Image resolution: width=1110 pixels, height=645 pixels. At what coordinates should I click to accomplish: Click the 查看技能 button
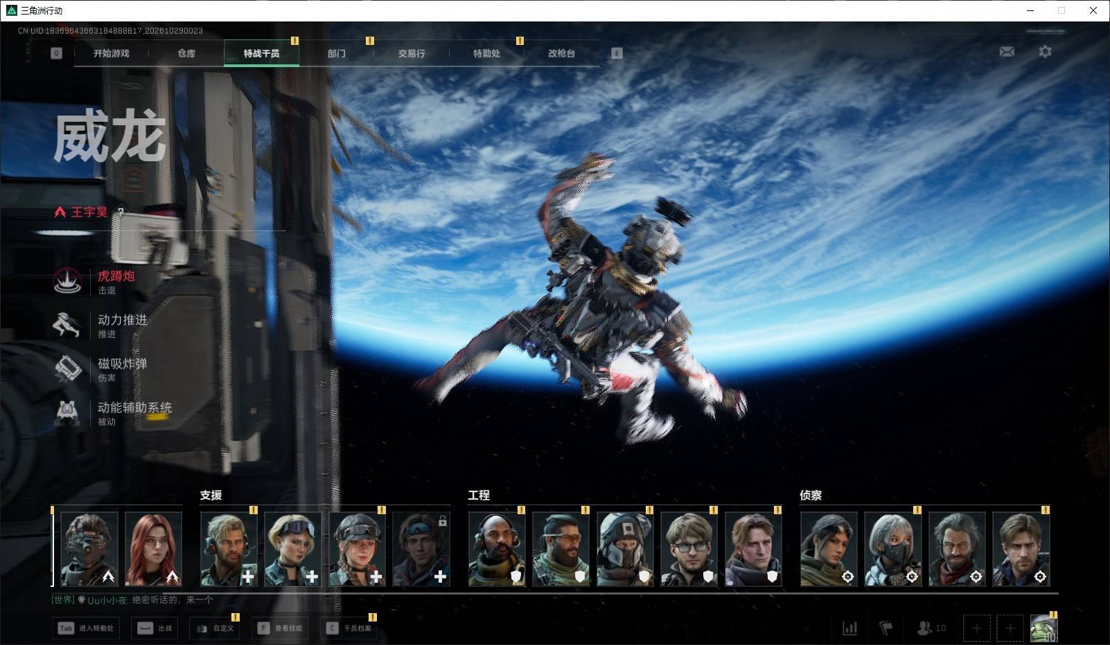(280, 628)
